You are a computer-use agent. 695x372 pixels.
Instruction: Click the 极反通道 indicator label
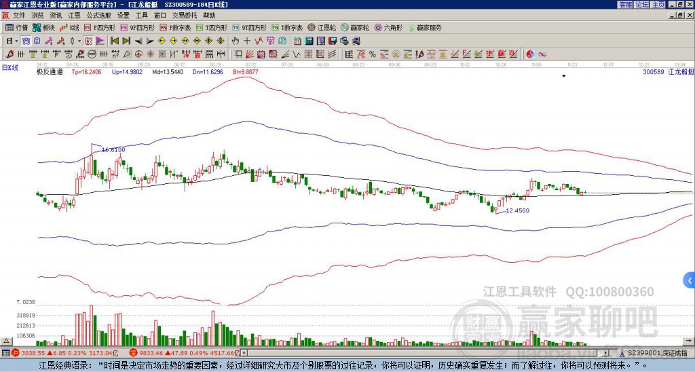50,71
